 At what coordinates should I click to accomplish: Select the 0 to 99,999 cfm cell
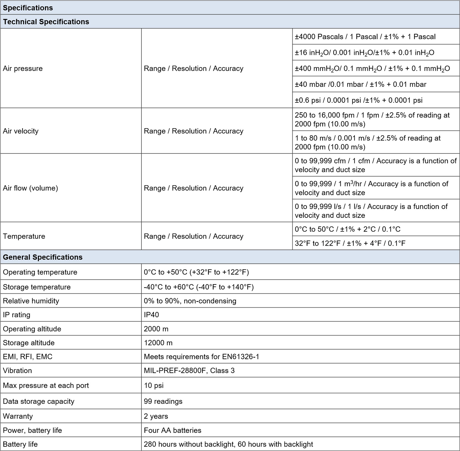(x=375, y=165)
